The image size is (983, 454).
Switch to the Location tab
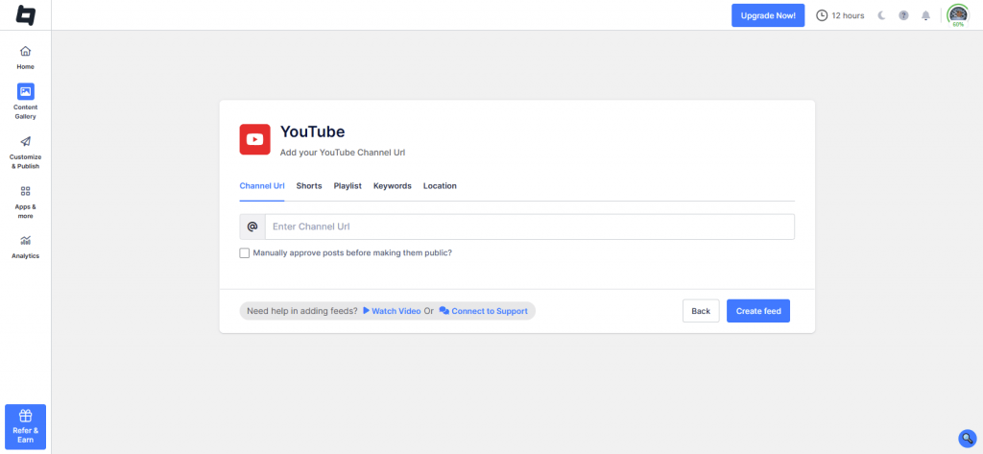[440, 186]
